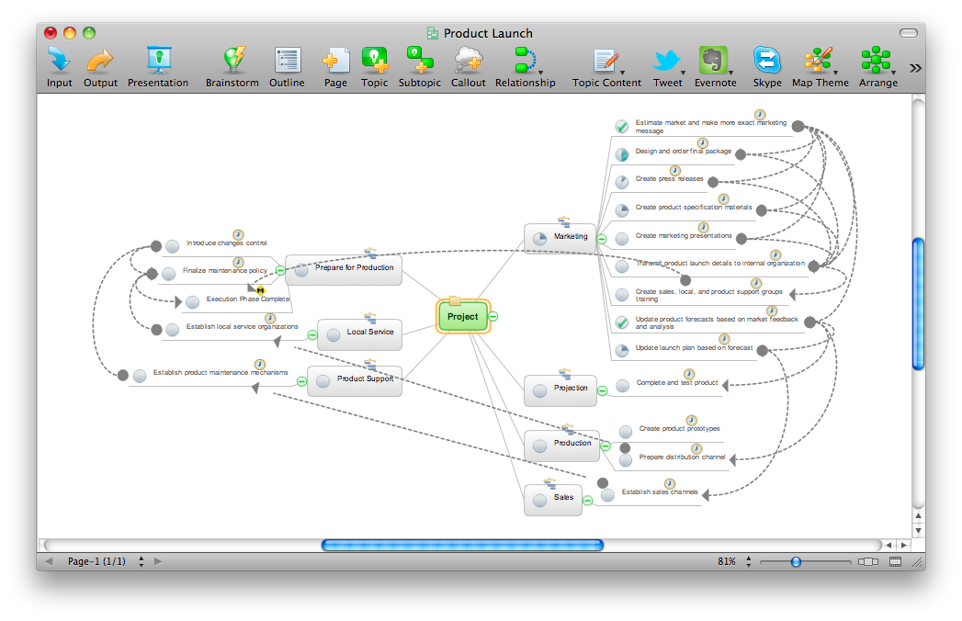The image size is (962, 621).
Task: Click the Page-1 page stepper arrows
Action: (141, 561)
